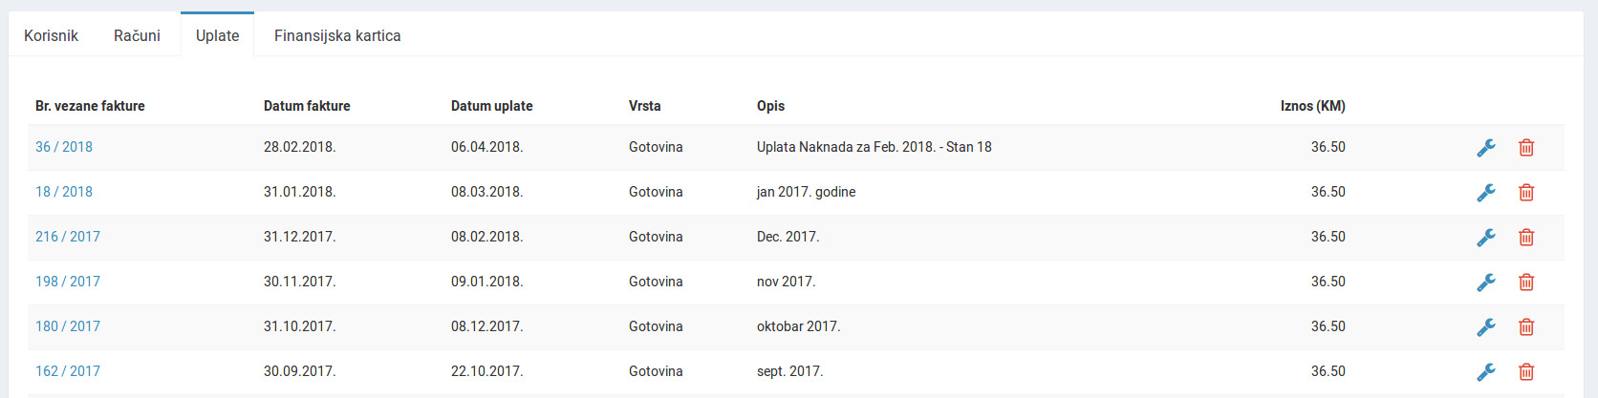
Task: Open invoice link 36 / 2018
Action: click(64, 147)
